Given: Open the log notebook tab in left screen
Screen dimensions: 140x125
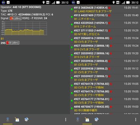Looking at the screenshot, I should [x=17, y=119].
